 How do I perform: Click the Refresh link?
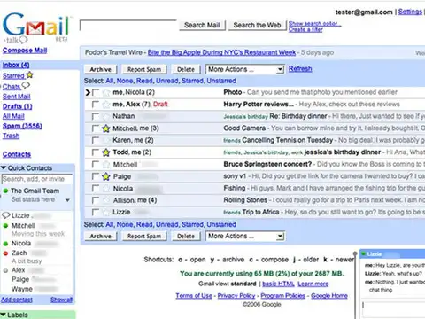[300, 69]
